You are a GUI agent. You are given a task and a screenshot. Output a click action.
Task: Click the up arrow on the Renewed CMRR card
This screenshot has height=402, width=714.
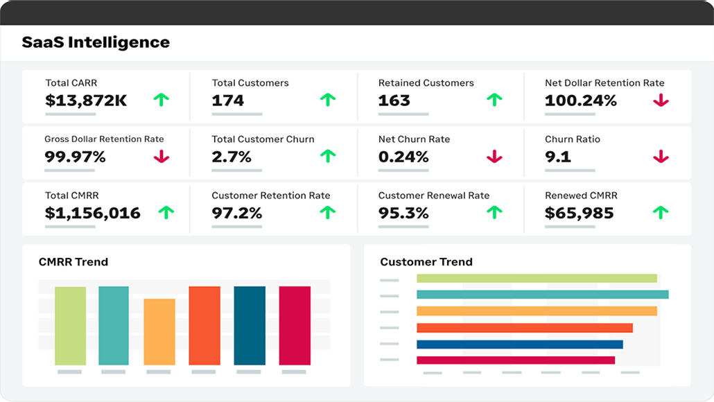tap(661, 213)
